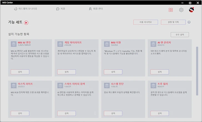Click version text 4.0.0.13
The image size is (202, 122).
tap(161, 45)
